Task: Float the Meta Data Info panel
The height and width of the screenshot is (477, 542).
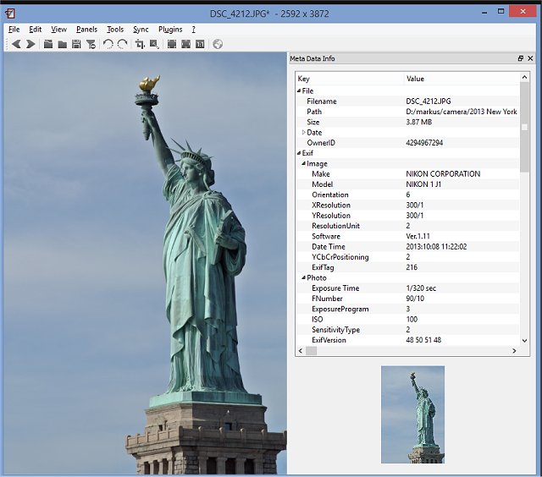Action: tap(521, 58)
